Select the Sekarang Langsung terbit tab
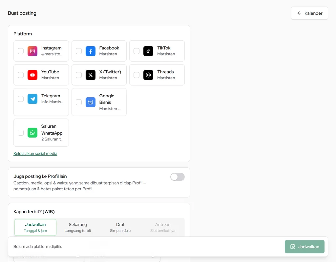Screen dimensions: 336x262 [78, 227]
